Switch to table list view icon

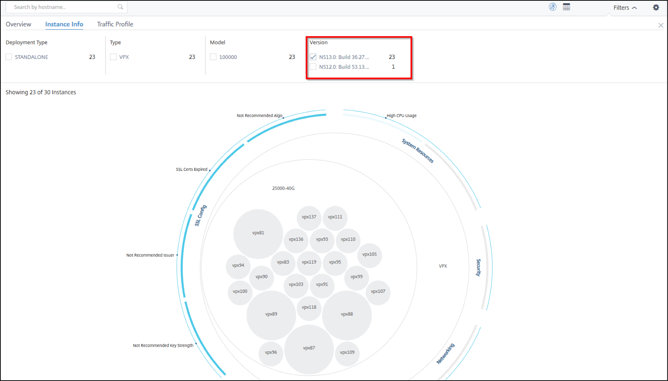567,7
